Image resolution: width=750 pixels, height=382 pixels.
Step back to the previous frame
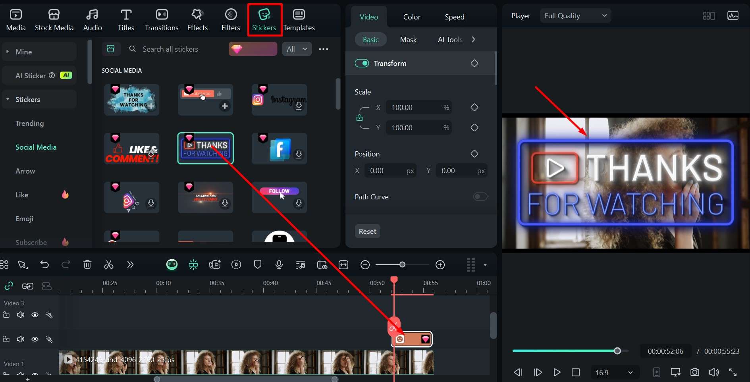(x=518, y=372)
